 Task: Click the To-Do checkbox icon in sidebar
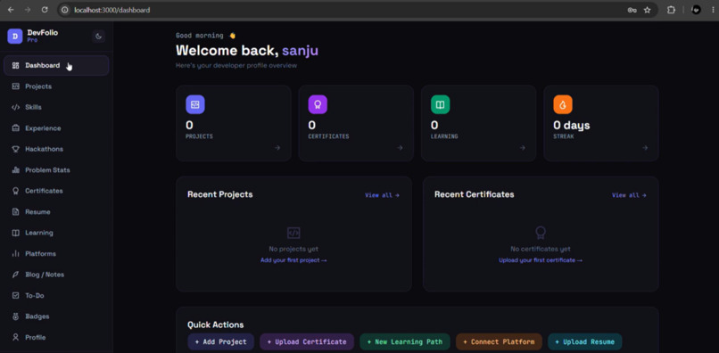tap(15, 296)
